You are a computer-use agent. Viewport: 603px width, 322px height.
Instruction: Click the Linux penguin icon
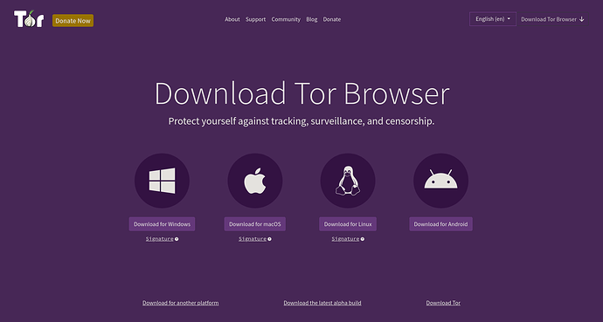point(348,181)
